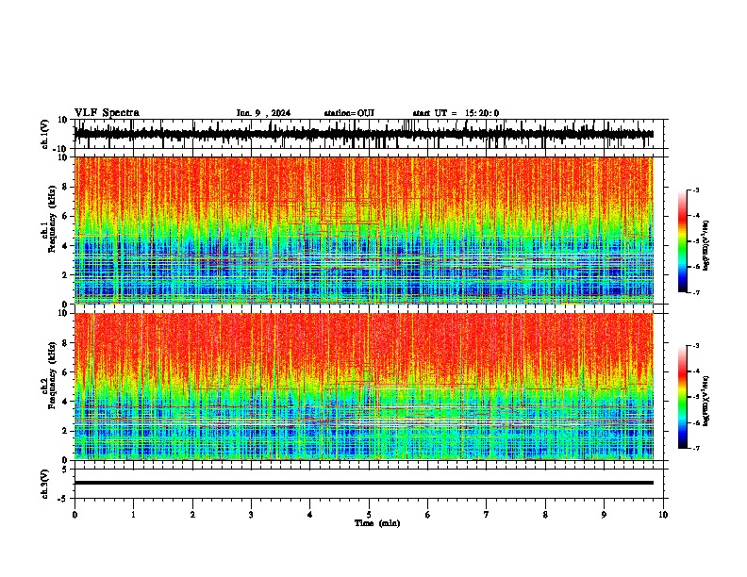Click the ch.1 spectrogram color bar
This screenshot has height=577, width=747.
(682, 241)
